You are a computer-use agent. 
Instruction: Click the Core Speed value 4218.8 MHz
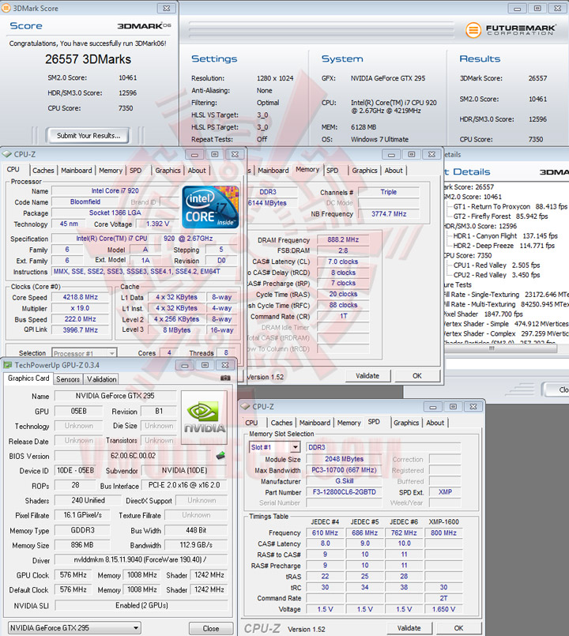81,297
